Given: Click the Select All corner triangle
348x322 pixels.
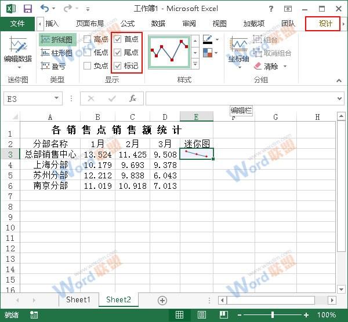Looking at the screenshot, I should coord(15,116).
